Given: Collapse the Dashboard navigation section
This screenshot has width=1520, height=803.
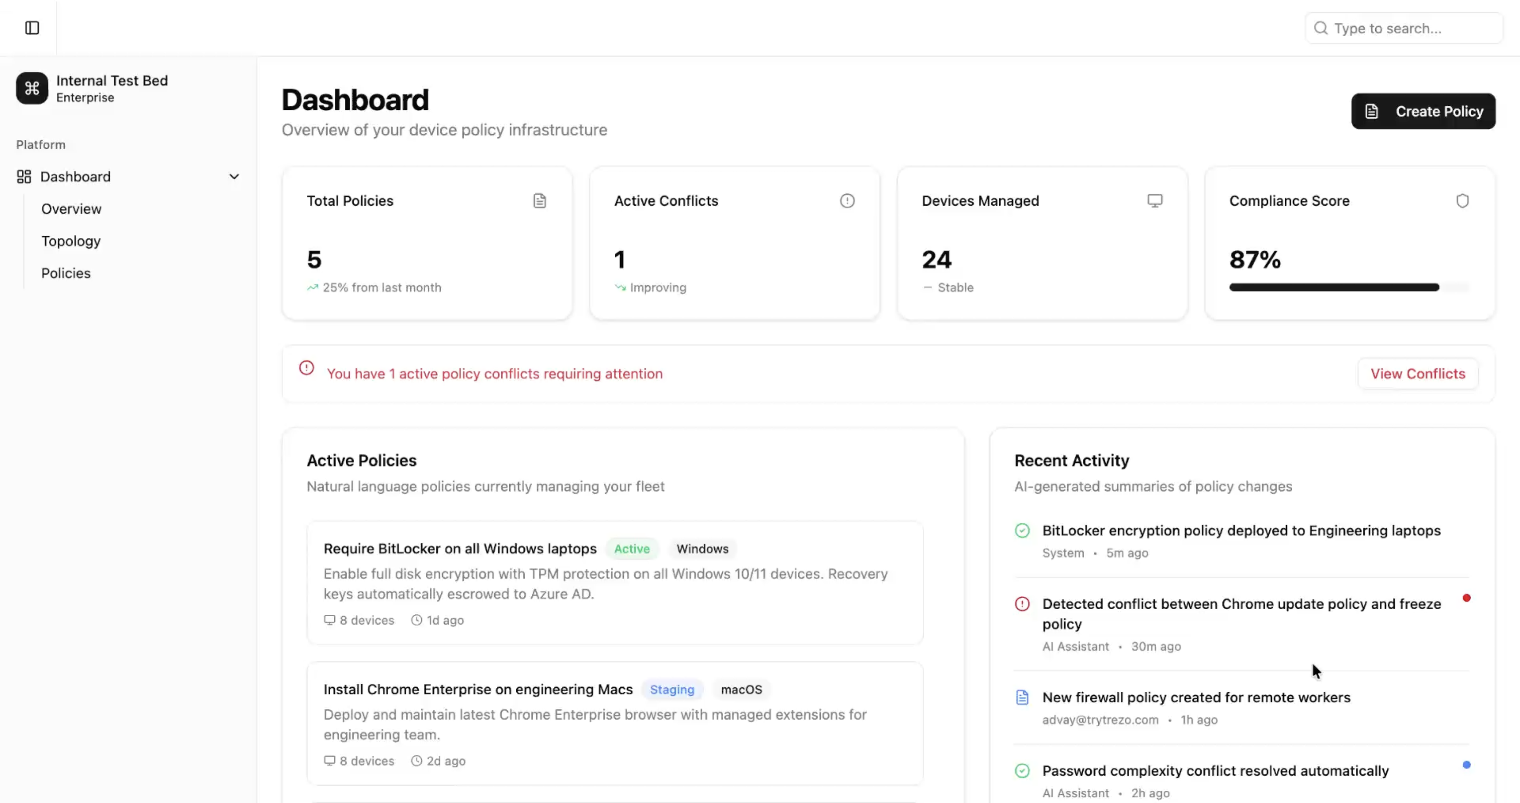Looking at the screenshot, I should pos(234,176).
